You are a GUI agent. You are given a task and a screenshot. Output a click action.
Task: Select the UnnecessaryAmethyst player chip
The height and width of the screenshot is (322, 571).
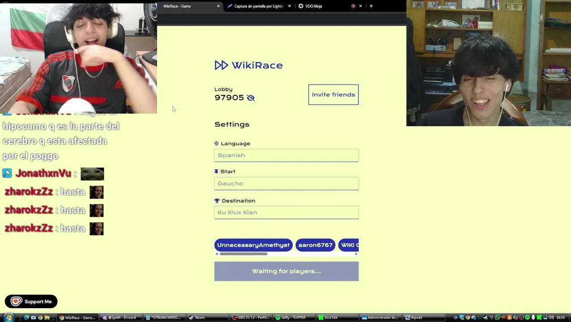[253, 245]
